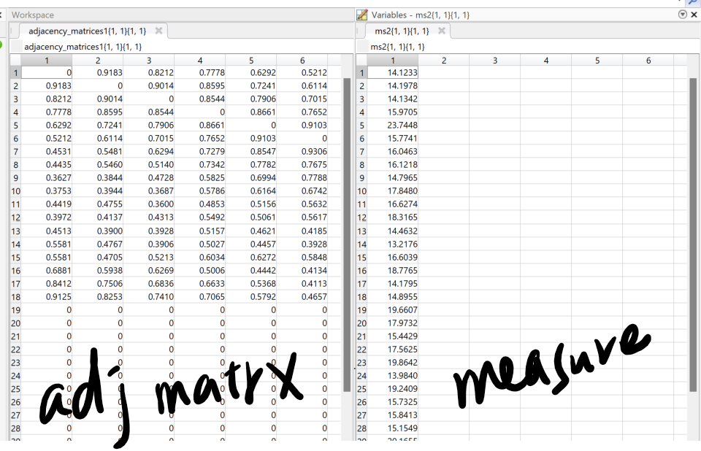Select row 12 header in ms2 table
701x451 pixels.
pyautogui.click(x=361, y=217)
